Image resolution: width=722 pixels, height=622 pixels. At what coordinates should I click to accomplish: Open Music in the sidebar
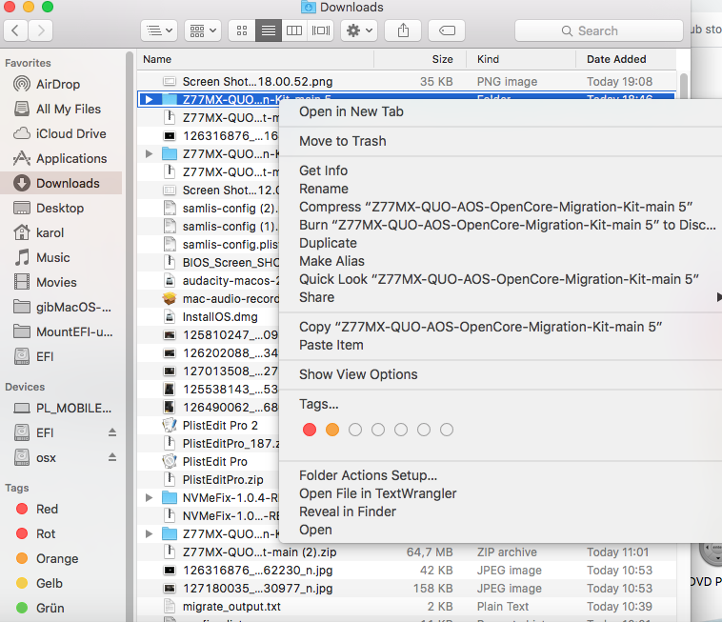(x=61, y=258)
